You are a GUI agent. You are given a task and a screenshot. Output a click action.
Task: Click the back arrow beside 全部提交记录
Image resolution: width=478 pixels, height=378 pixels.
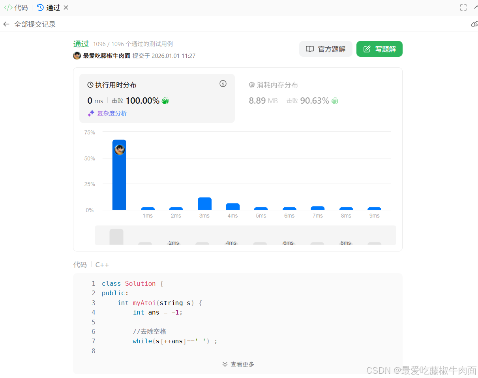click(6, 24)
